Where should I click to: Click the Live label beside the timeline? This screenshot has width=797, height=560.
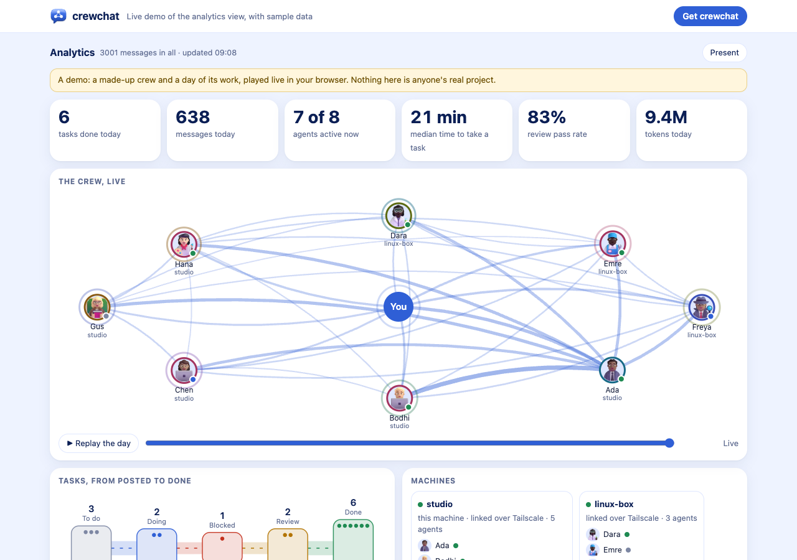pyautogui.click(x=731, y=443)
